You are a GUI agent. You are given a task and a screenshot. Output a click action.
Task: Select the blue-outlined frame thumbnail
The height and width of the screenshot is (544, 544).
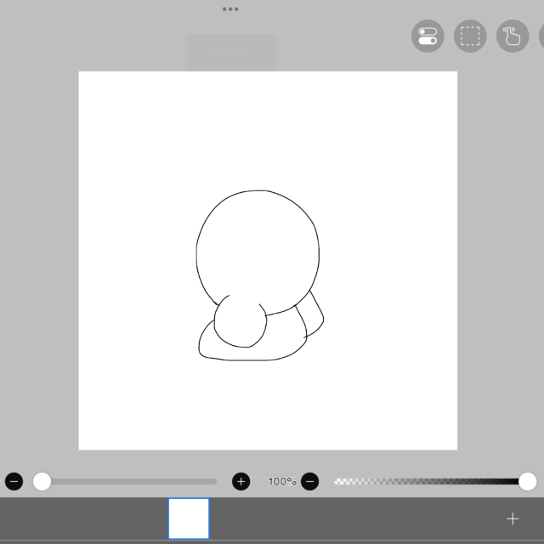point(189,518)
